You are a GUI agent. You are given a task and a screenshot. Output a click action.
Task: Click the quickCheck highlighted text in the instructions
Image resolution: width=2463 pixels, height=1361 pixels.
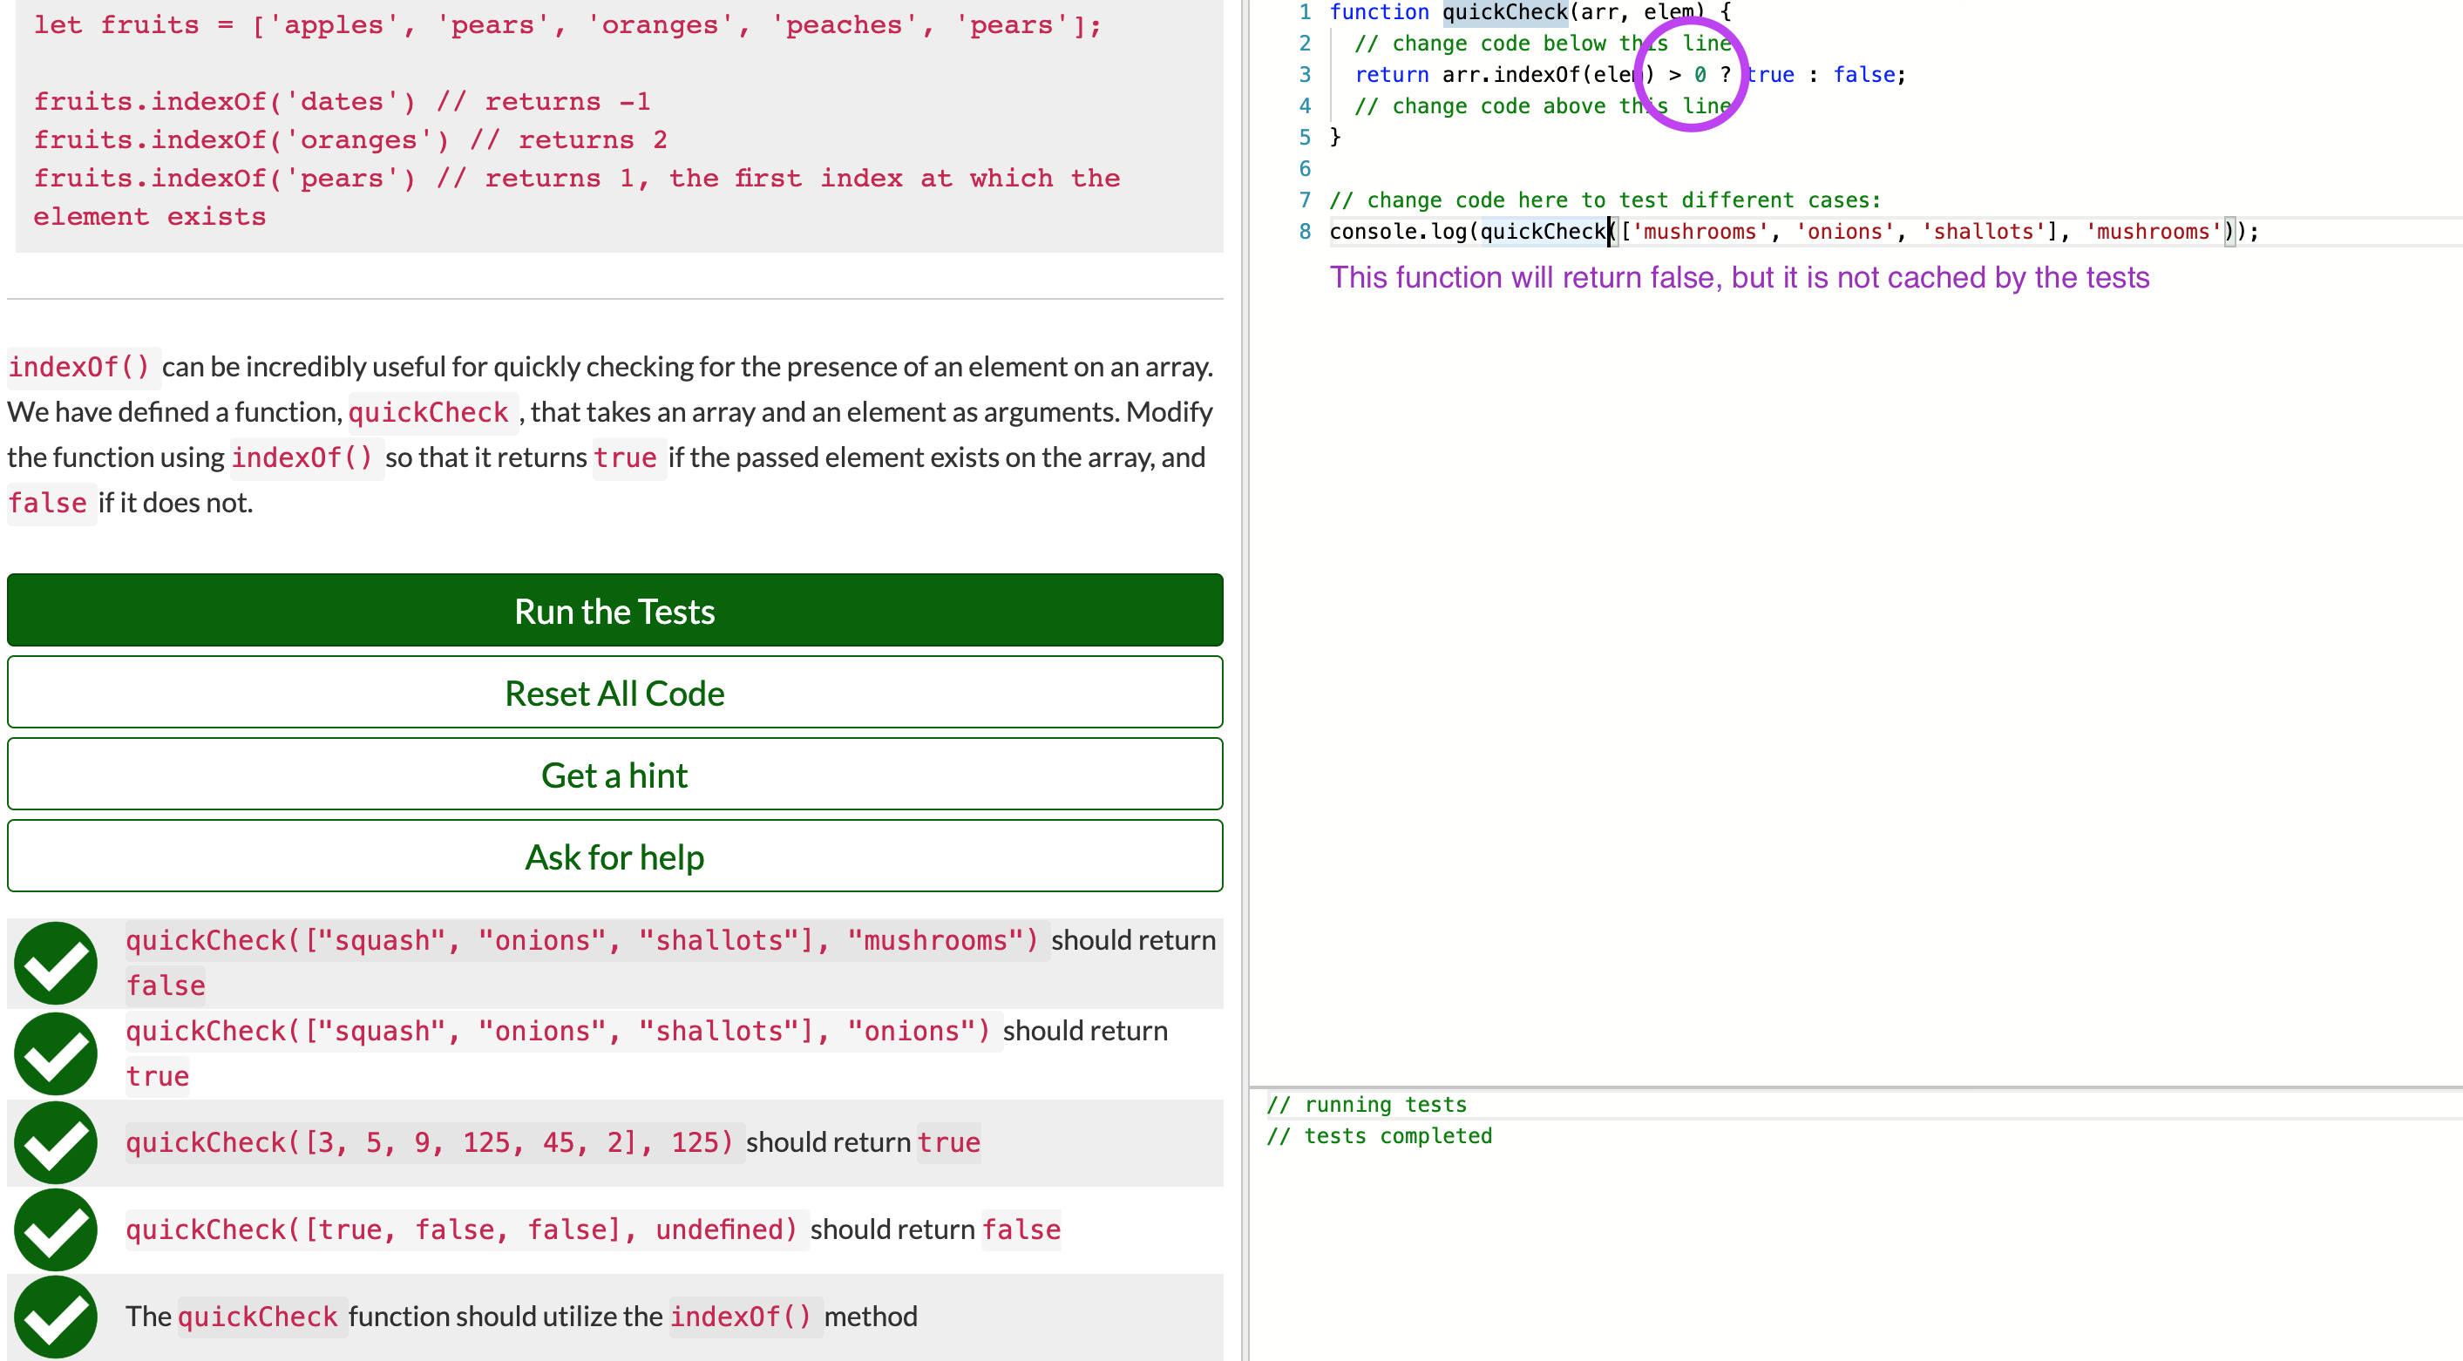pyautogui.click(x=430, y=411)
